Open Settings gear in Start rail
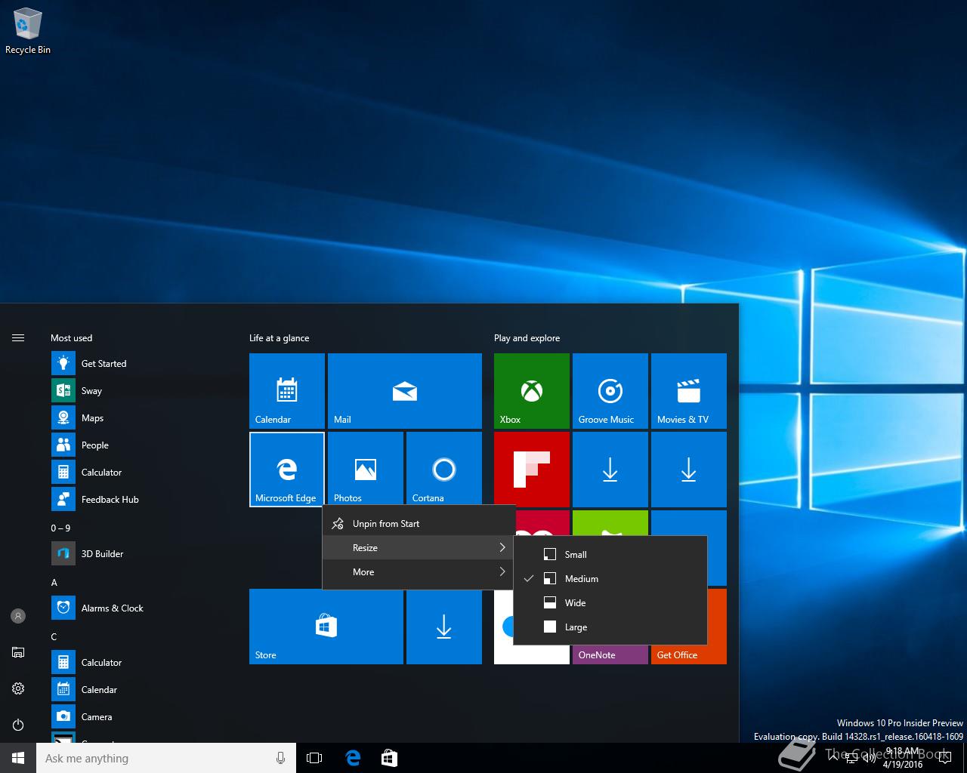This screenshot has width=967, height=773. 18,688
